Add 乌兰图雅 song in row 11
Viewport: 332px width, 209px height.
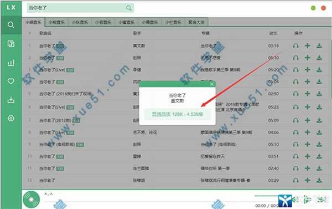308,169
